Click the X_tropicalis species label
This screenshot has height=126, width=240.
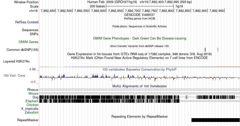point(30,109)
